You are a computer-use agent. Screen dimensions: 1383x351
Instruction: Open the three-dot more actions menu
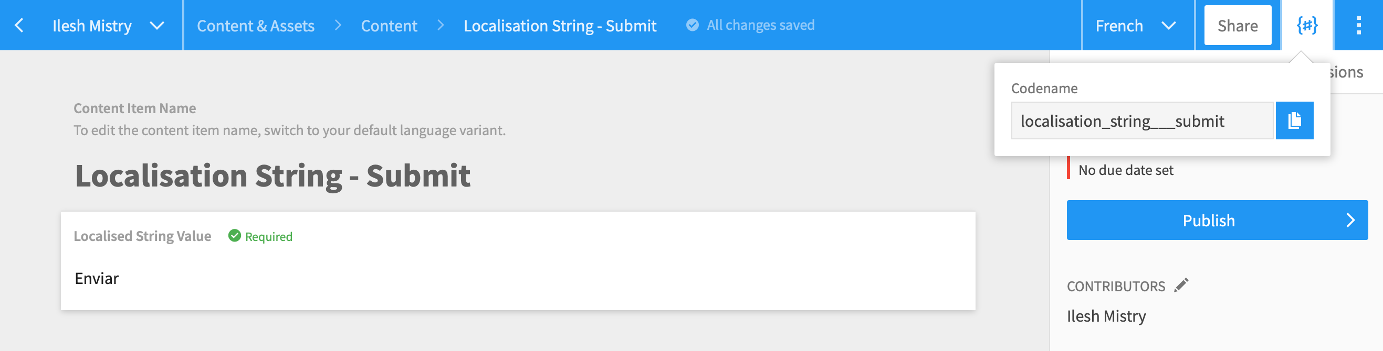tap(1358, 25)
